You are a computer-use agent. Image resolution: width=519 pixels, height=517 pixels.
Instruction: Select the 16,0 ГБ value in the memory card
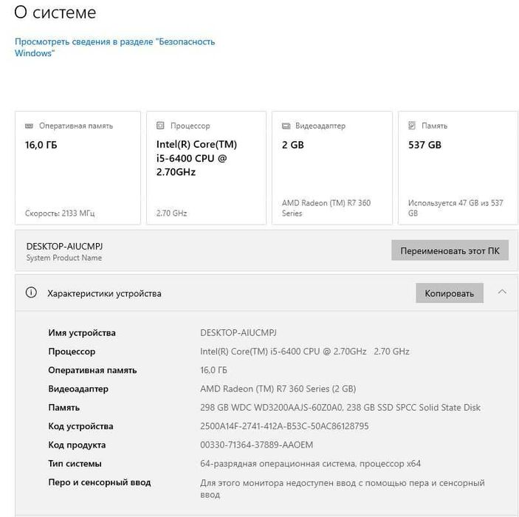41,145
